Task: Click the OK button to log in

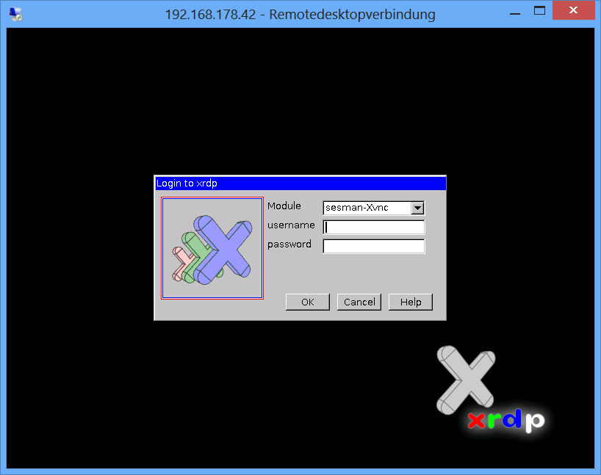Action: coord(308,302)
